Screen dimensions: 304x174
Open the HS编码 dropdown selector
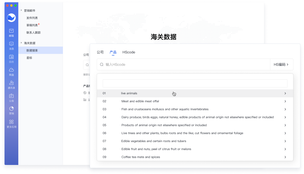(281, 65)
